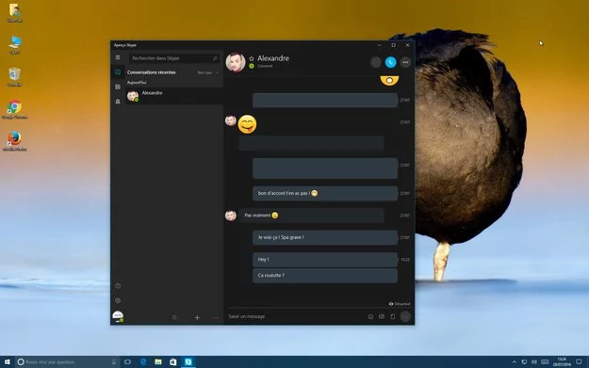Open the bots icon in sidebar

point(118,102)
